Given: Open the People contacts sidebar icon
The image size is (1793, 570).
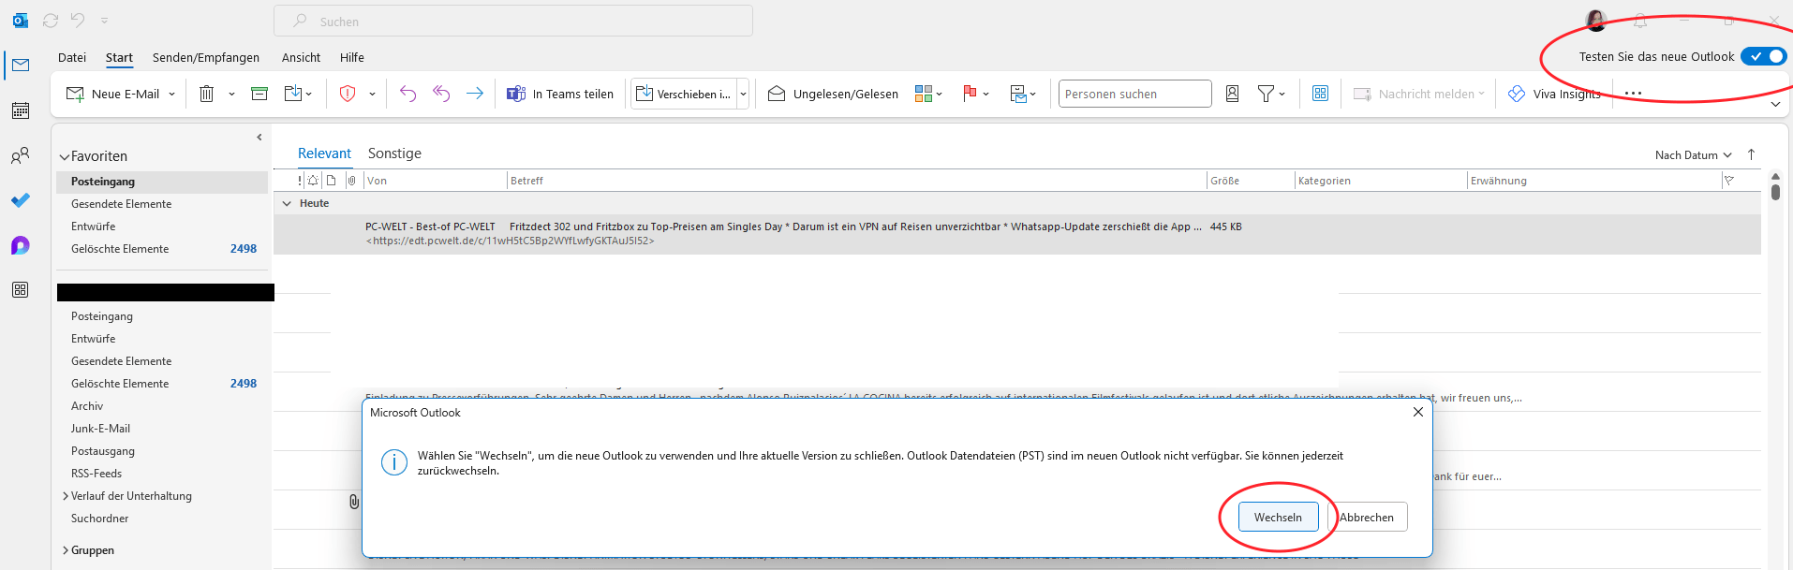Looking at the screenshot, I should pos(21,155).
